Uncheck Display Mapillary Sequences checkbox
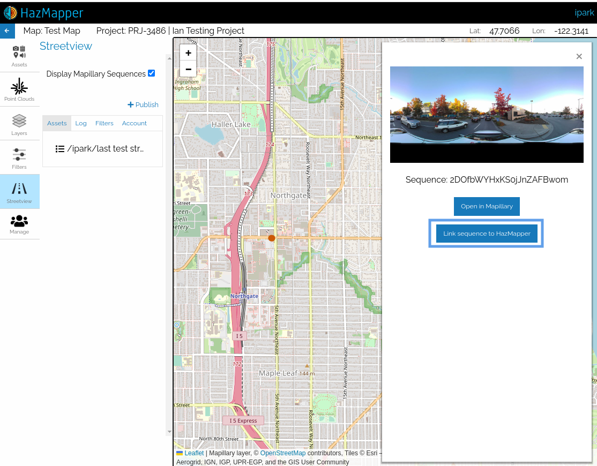The image size is (597, 466). click(151, 73)
